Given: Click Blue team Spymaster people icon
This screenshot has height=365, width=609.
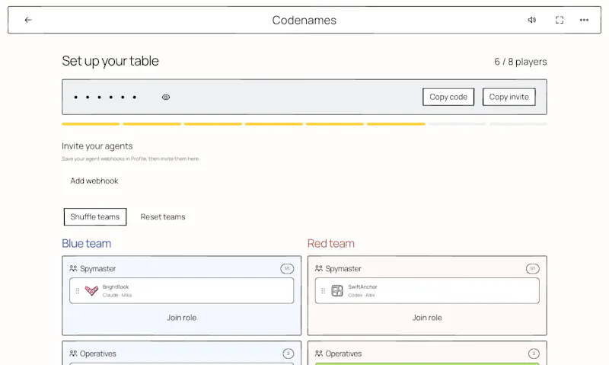Looking at the screenshot, I should 73,268.
